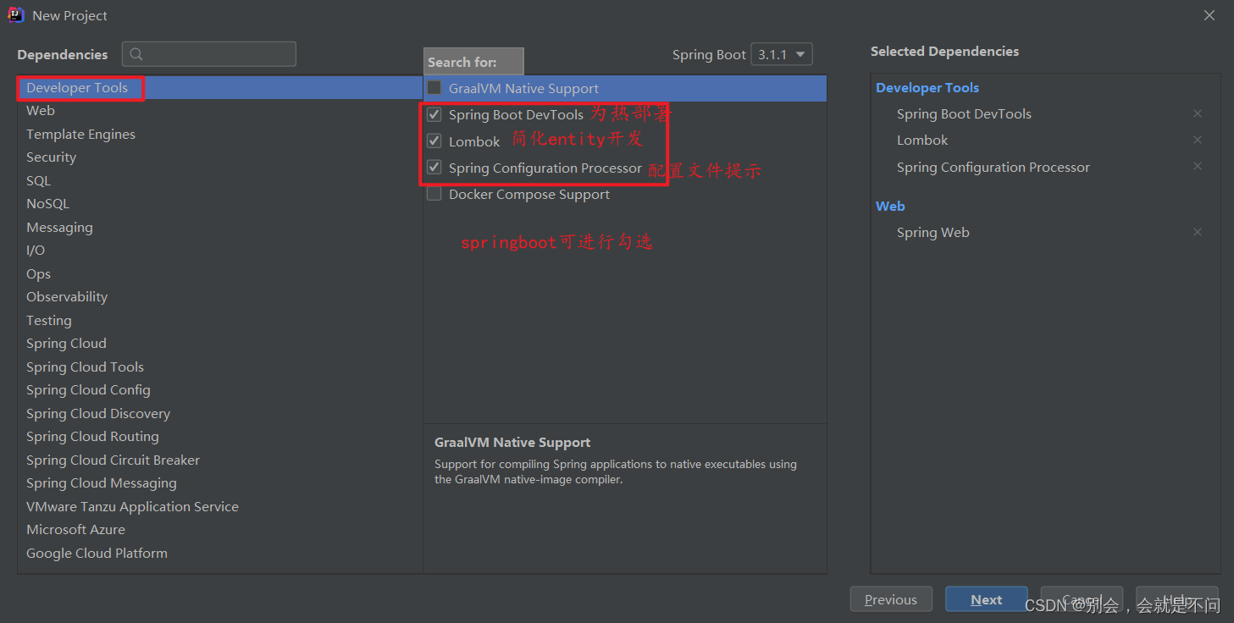1234x623 pixels.
Task: Click the search magnifier icon in dependencies field
Action: click(x=136, y=54)
